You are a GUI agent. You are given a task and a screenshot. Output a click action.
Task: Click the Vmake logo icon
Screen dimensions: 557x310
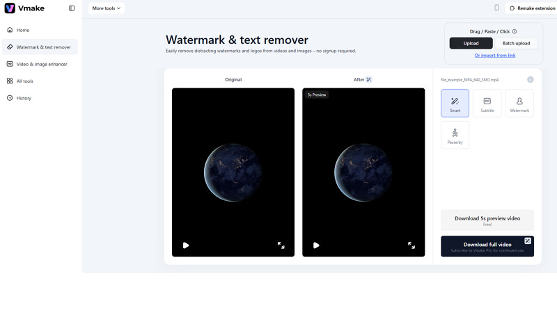point(10,8)
